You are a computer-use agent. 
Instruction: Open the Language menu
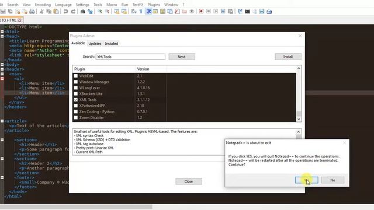[x=63, y=5]
